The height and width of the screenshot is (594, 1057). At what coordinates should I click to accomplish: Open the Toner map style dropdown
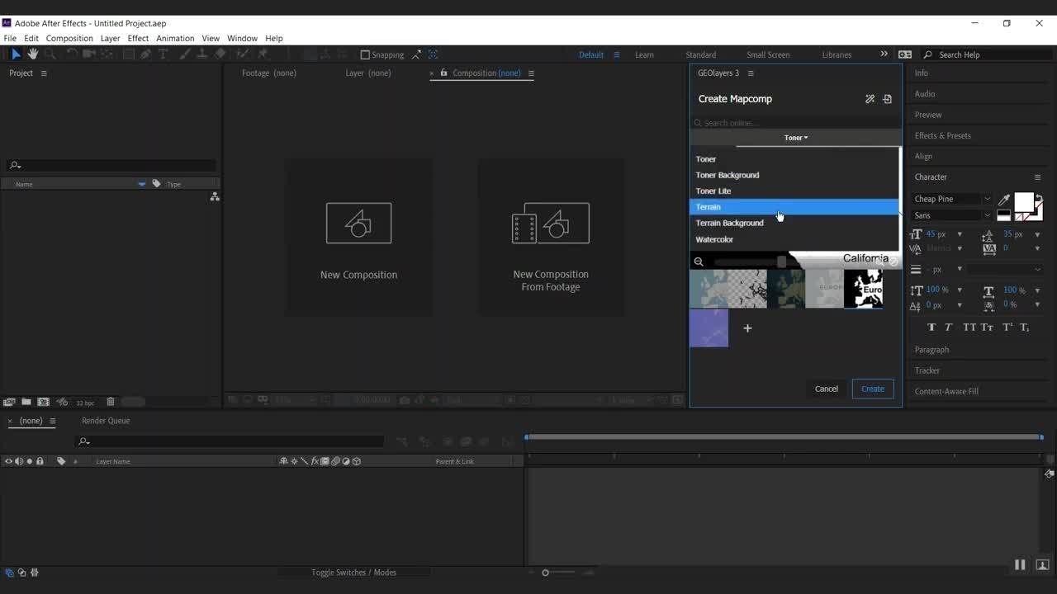click(796, 138)
